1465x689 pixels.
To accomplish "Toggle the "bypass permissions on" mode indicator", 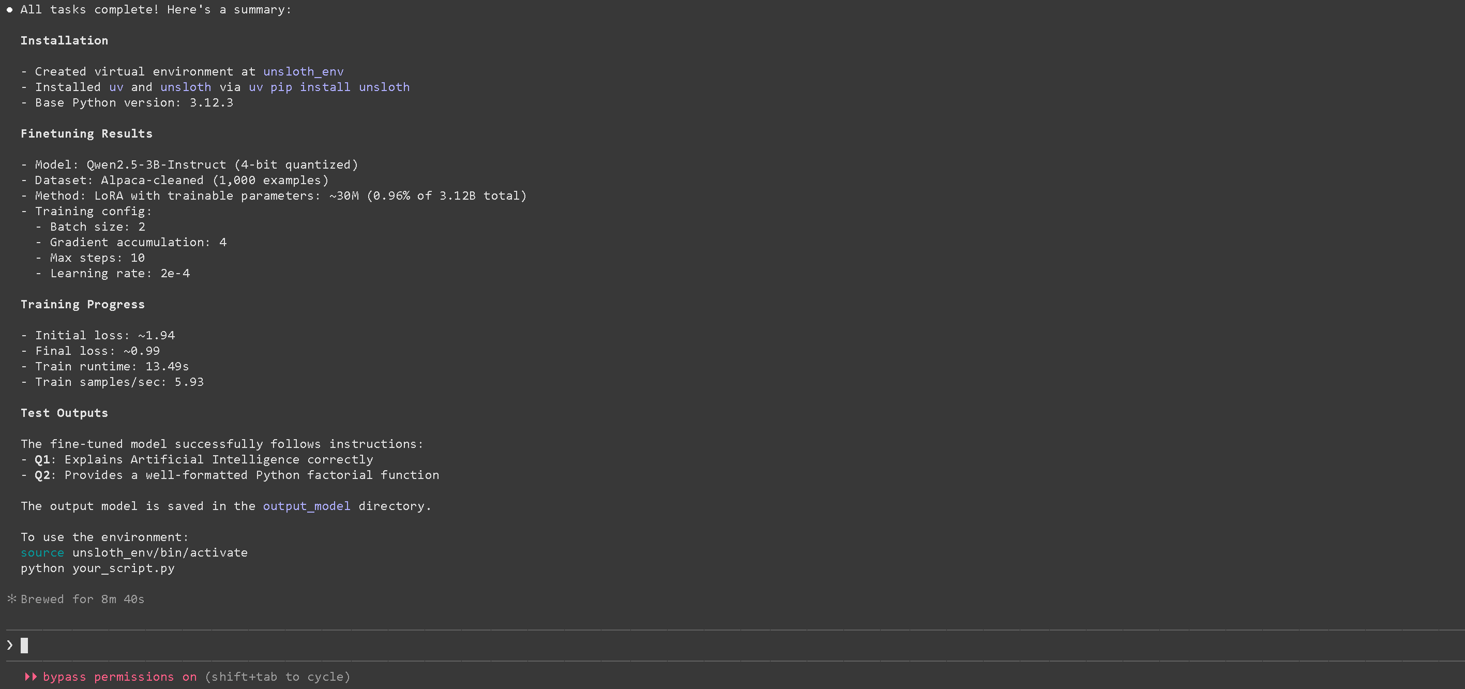I will pos(119,677).
